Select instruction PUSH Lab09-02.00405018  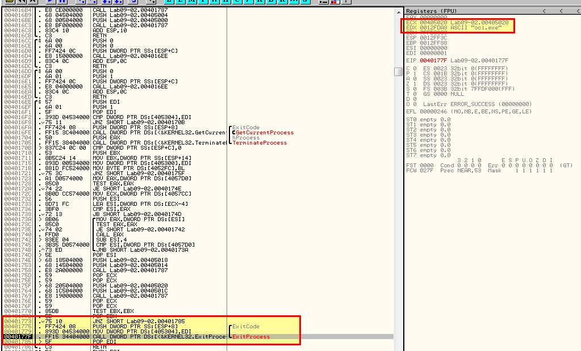[x=130, y=260]
